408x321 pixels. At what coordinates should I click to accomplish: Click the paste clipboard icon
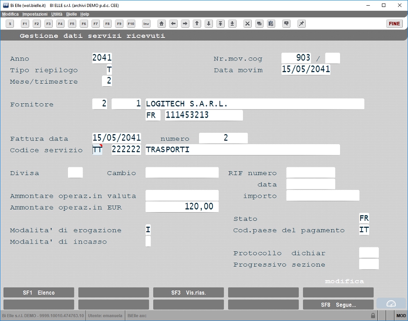271,24
